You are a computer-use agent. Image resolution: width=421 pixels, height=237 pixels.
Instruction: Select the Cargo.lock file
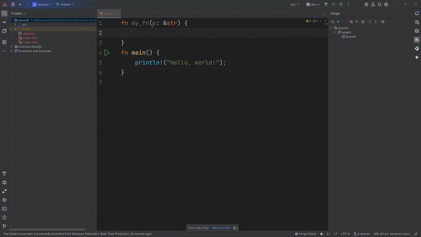(30, 38)
